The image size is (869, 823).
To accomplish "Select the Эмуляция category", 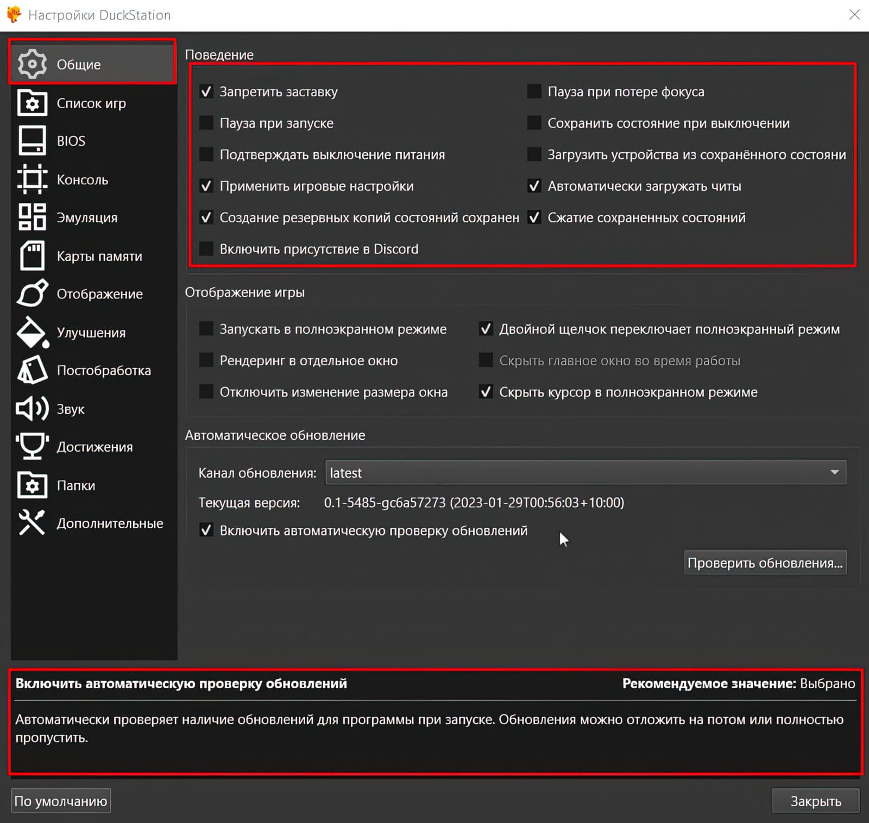I will coord(93,217).
